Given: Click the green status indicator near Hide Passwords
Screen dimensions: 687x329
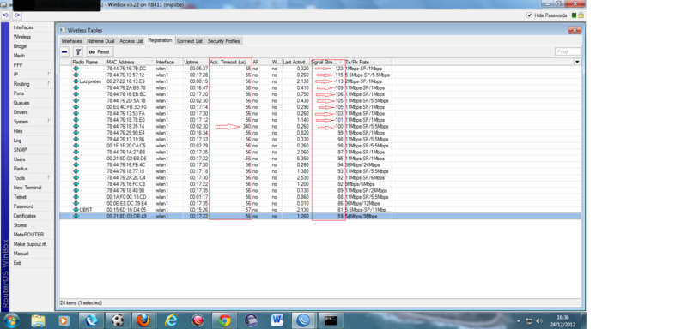Looking at the screenshot, I should (x=574, y=15).
